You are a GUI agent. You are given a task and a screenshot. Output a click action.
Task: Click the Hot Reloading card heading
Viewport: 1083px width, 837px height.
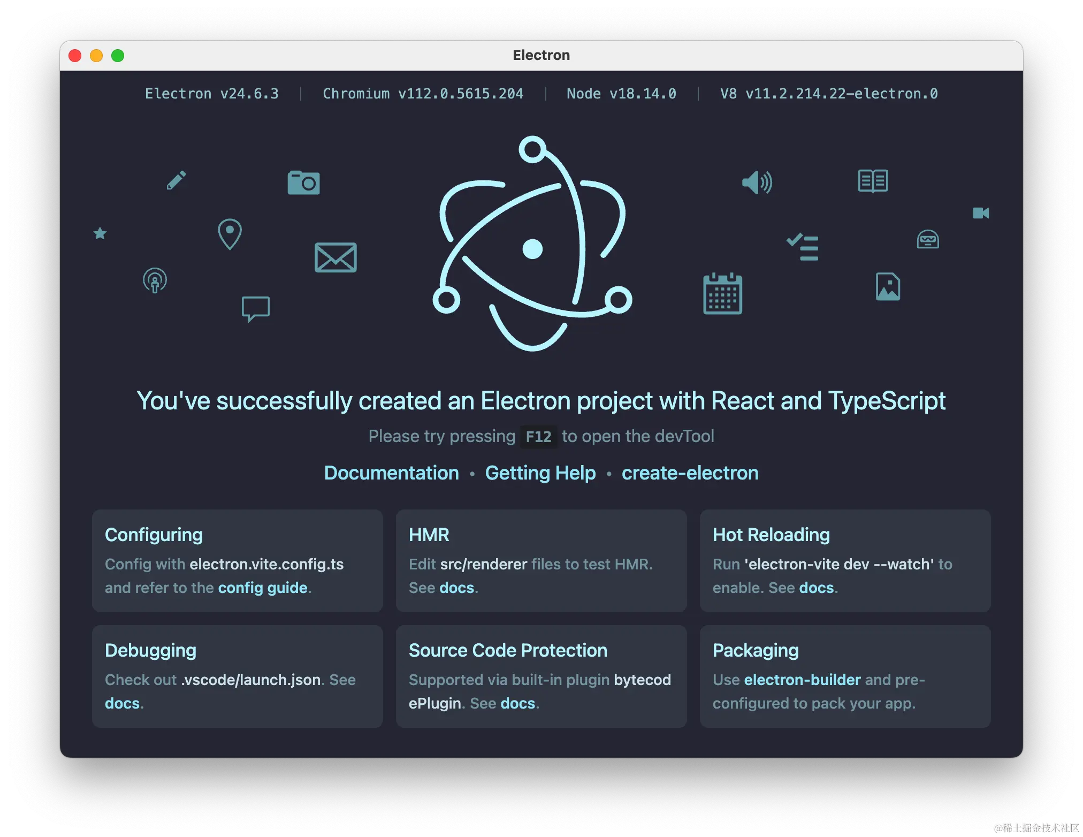point(772,535)
